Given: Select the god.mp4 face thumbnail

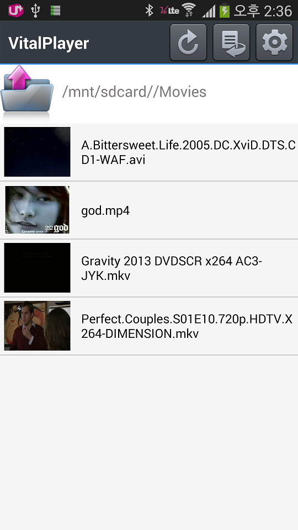Looking at the screenshot, I should pos(37,210).
